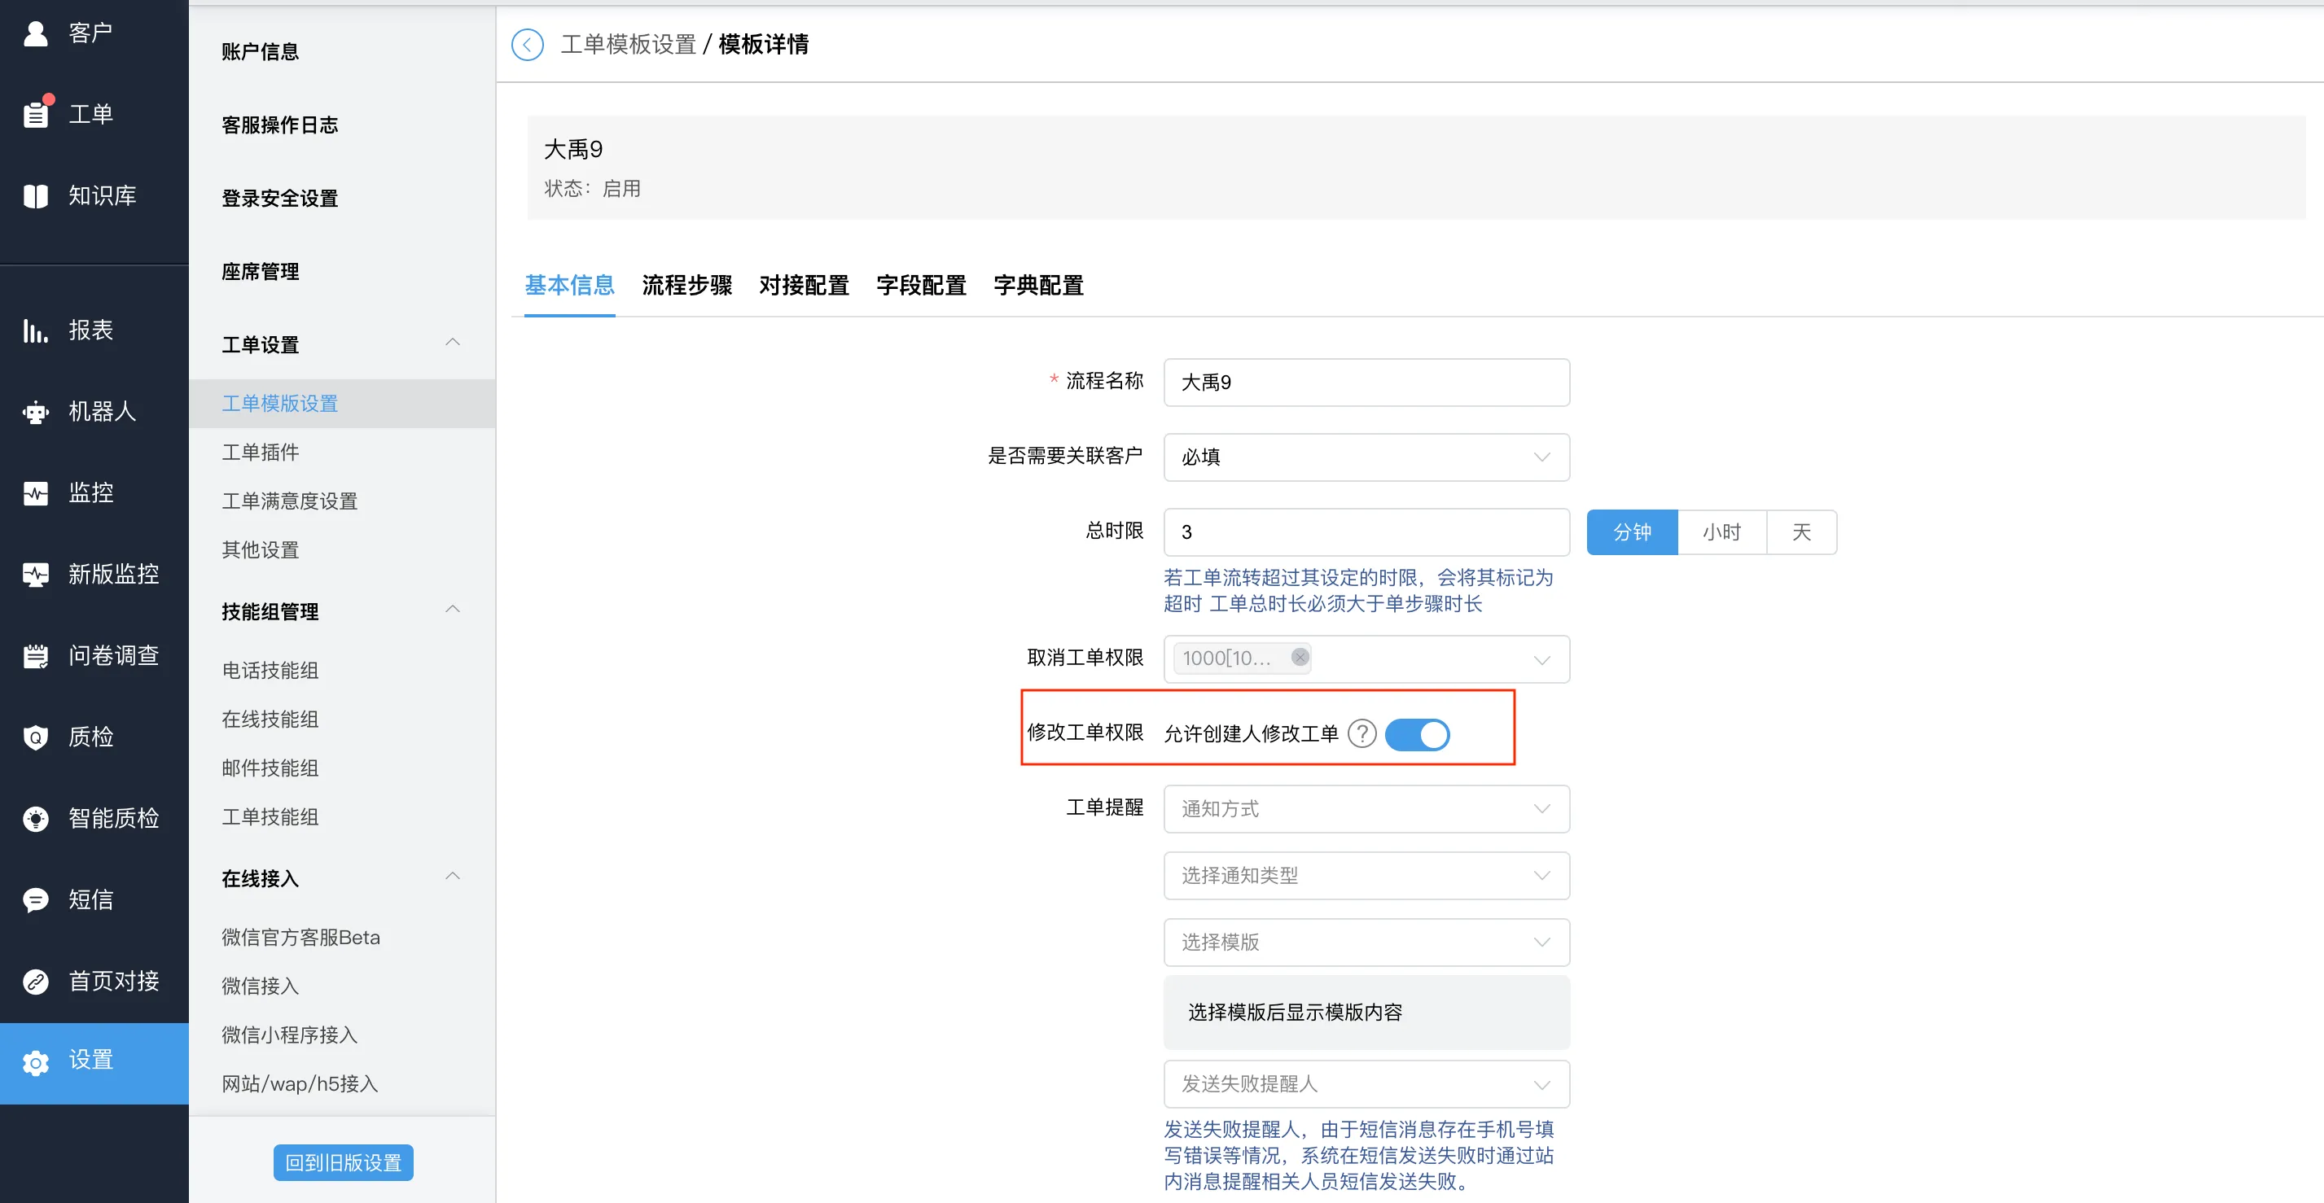Open 座席管理 menu item
2324x1203 pixels.
point(260,271)
